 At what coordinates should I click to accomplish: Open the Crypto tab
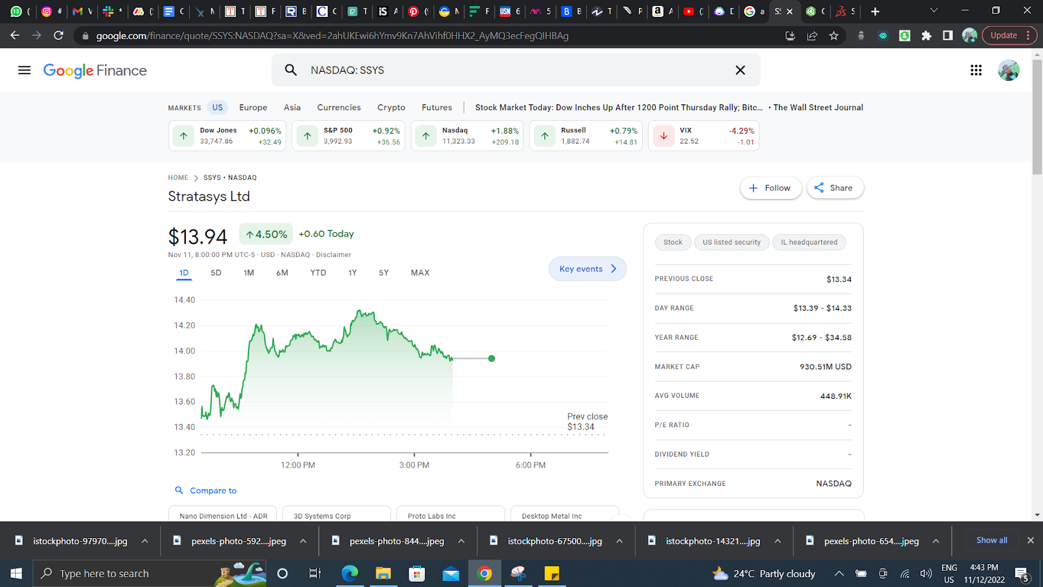pos(391,108)
